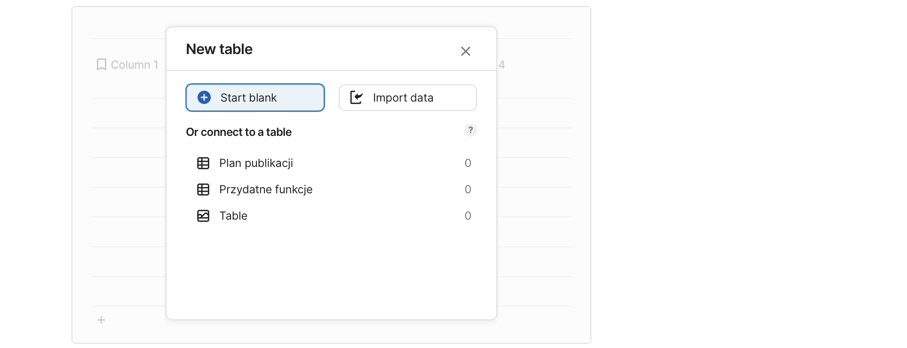Click the count 0 beside Przydatne funkcje
This screenshot has width=907, height=348.
pos(468,190)
